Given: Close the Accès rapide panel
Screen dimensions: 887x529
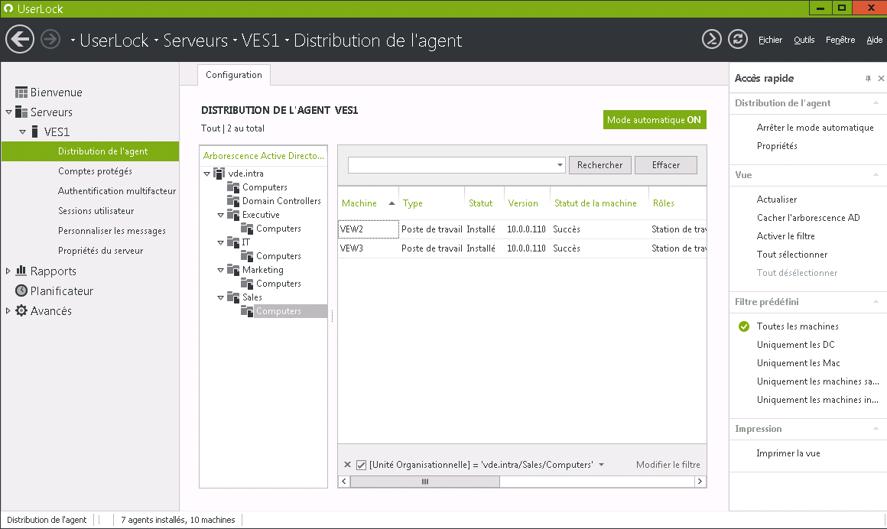Looking at the screenshot, I should point(881,79).
